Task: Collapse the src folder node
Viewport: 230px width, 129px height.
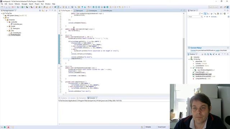Action: pos(4,18)
